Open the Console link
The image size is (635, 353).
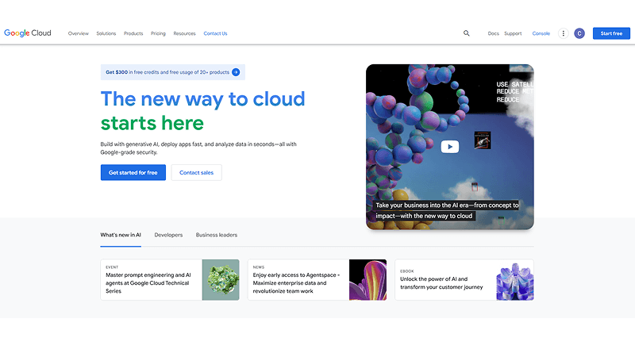[x=541, y=33]
